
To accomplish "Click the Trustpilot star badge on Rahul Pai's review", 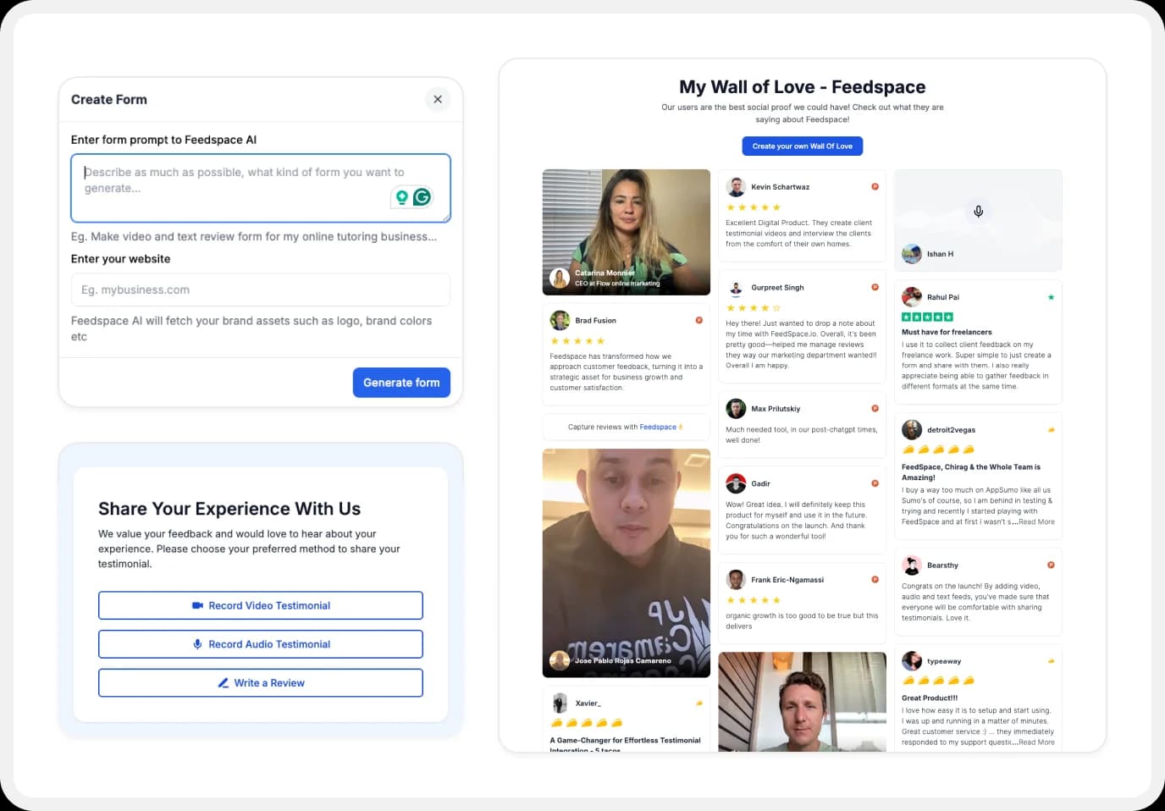I will point(1050,297).
